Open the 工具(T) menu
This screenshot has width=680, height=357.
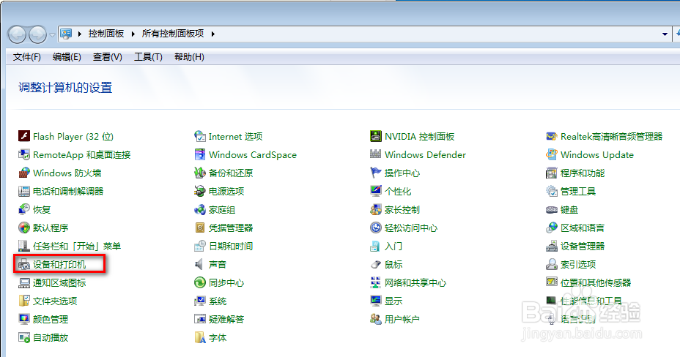(148, 57)
